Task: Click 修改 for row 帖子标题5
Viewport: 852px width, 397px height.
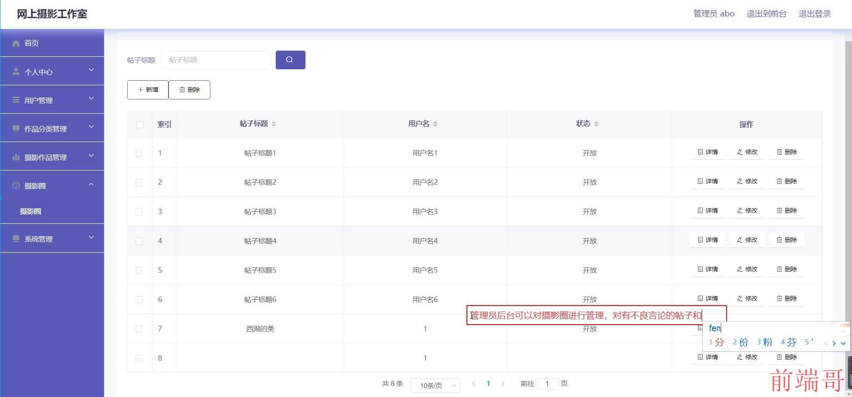Action: point(747,269)
